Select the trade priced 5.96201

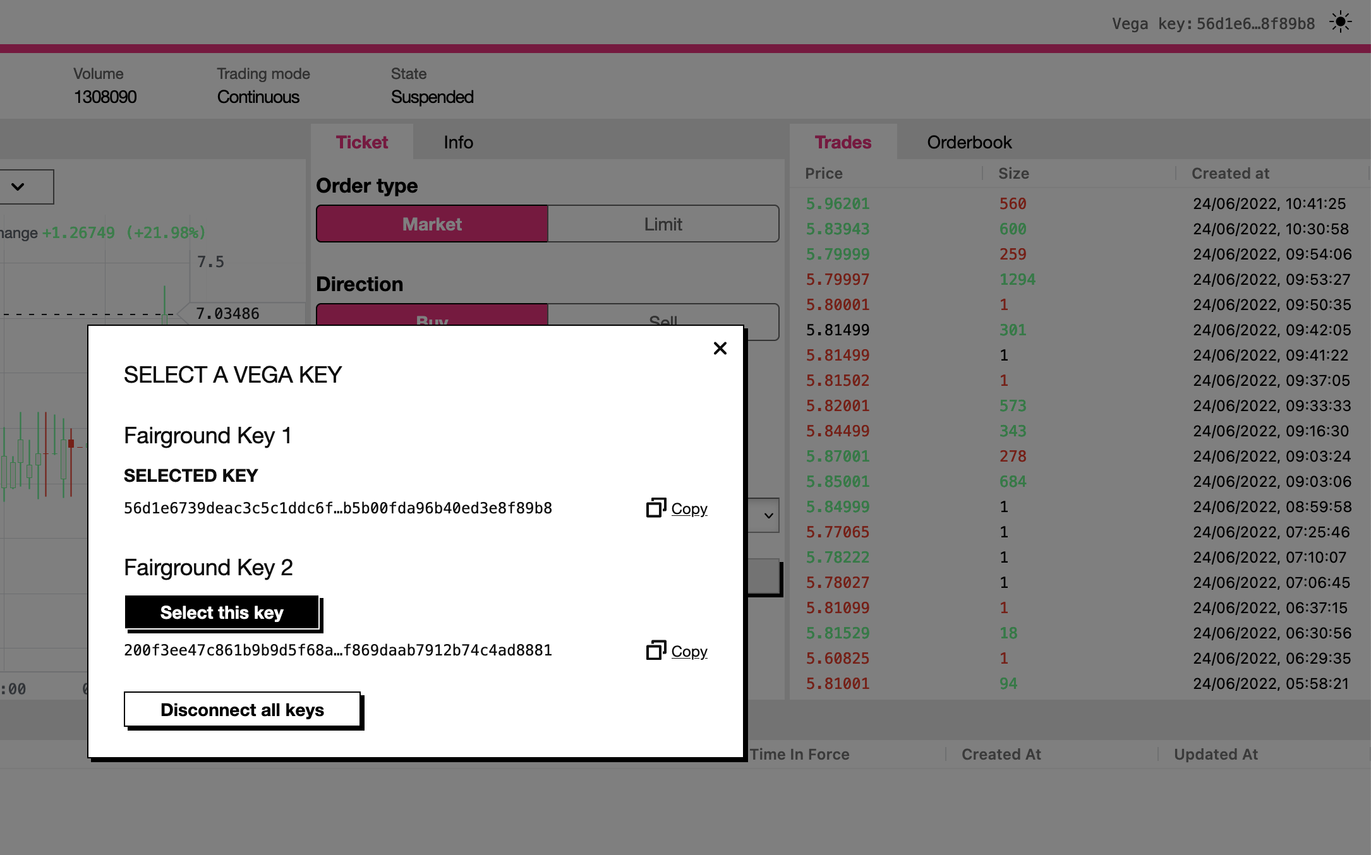pos(837,203)
